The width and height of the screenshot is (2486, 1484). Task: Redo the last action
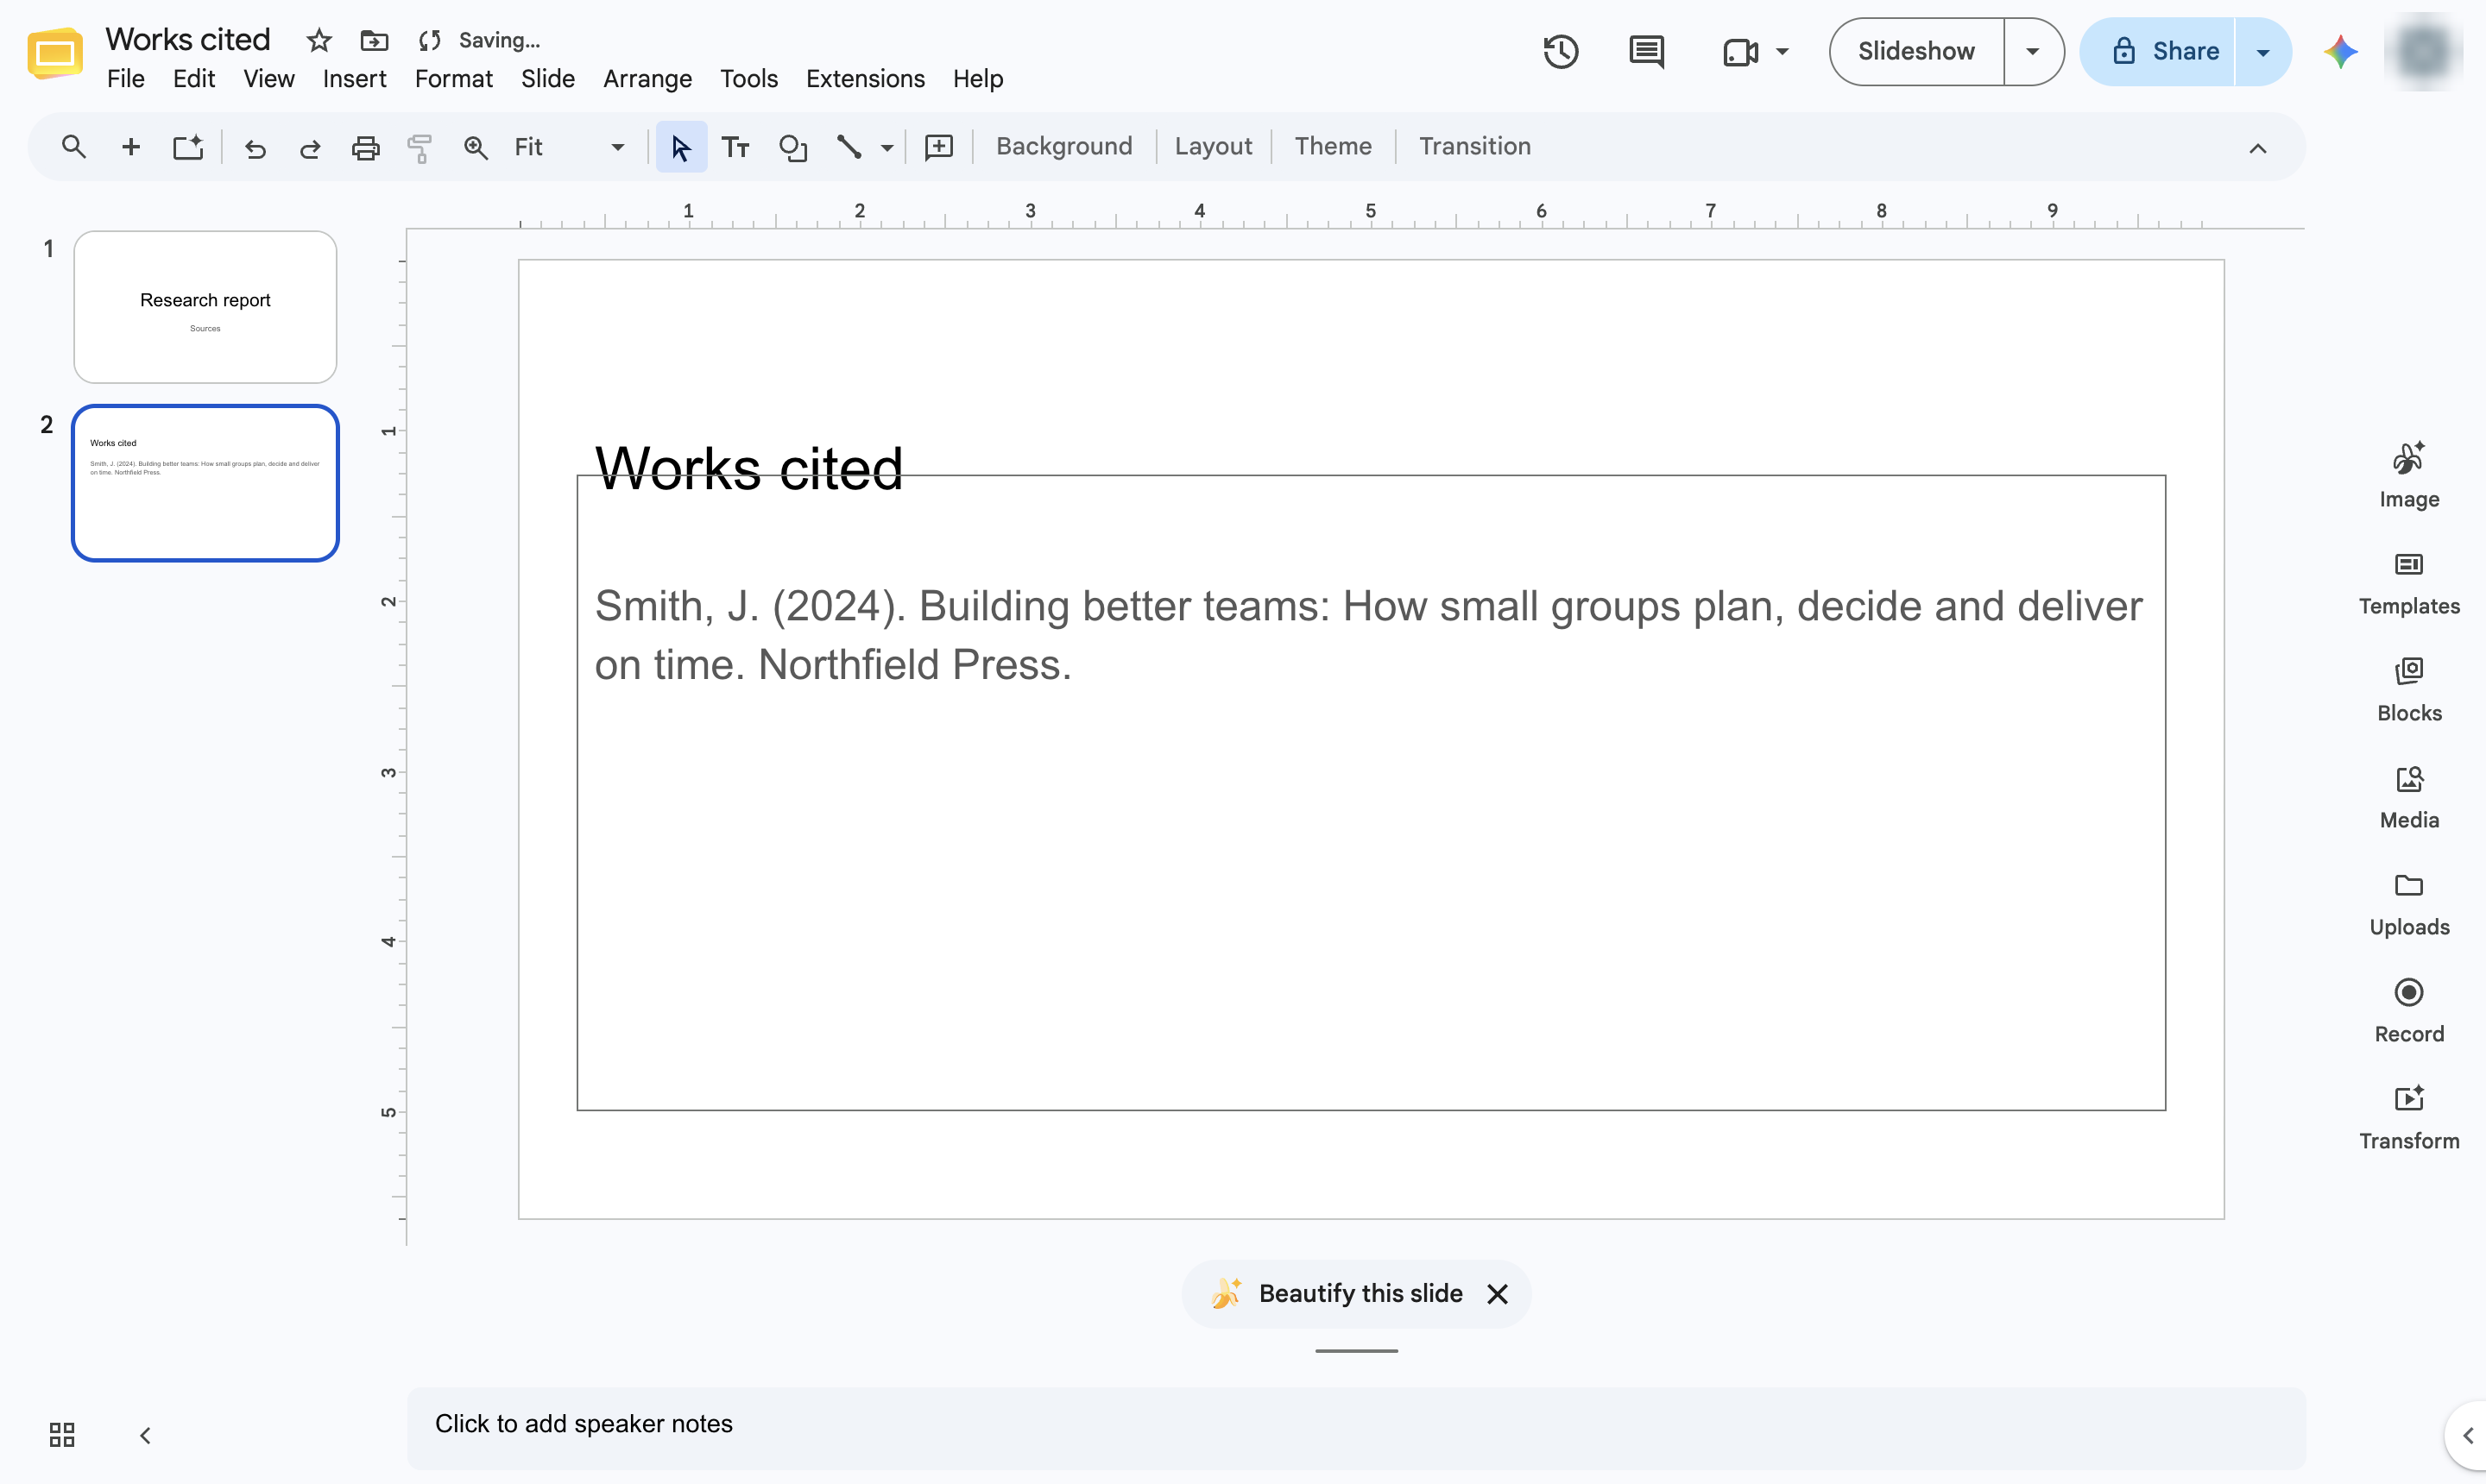(310, 148)
